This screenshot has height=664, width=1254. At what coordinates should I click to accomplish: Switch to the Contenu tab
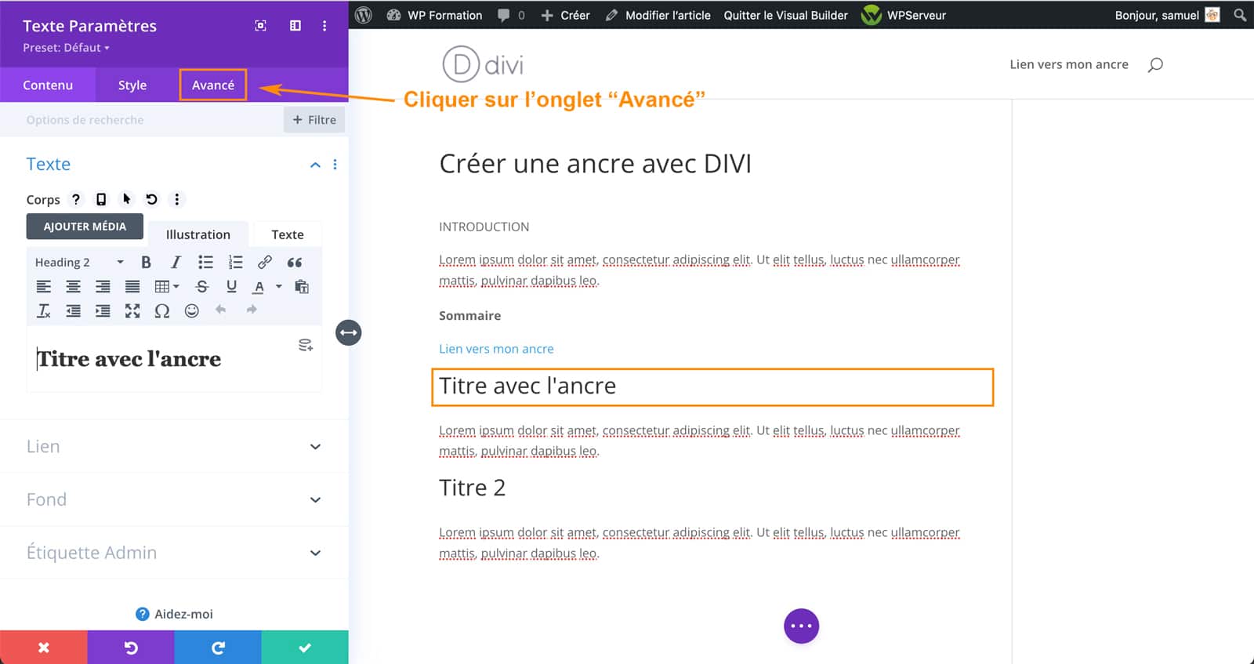pyautogui.click(x=48, y=85)
